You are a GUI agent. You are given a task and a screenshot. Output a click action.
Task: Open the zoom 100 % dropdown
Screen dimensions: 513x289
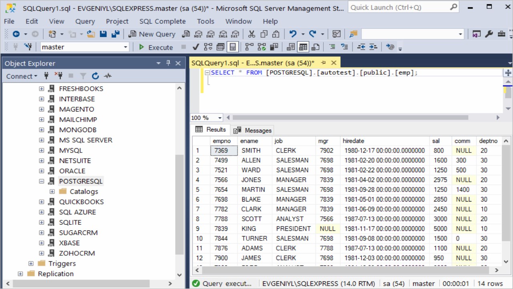220,118
